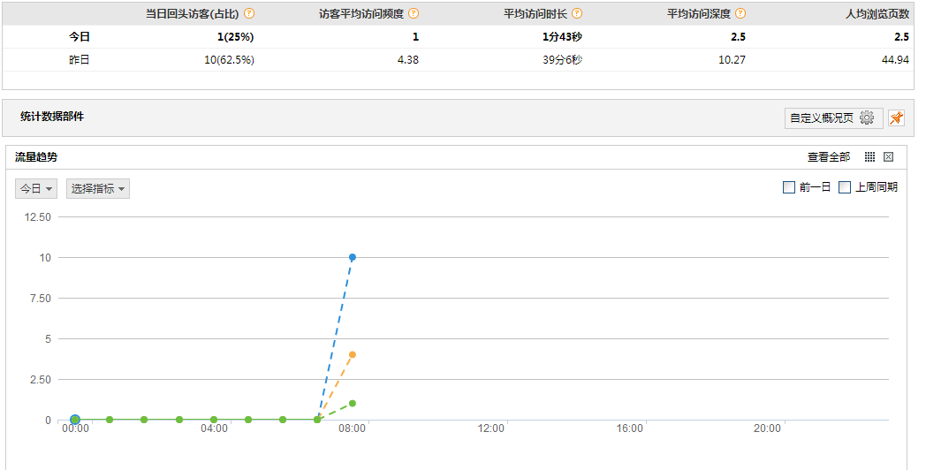Click the green data point at 08:00

353,403
